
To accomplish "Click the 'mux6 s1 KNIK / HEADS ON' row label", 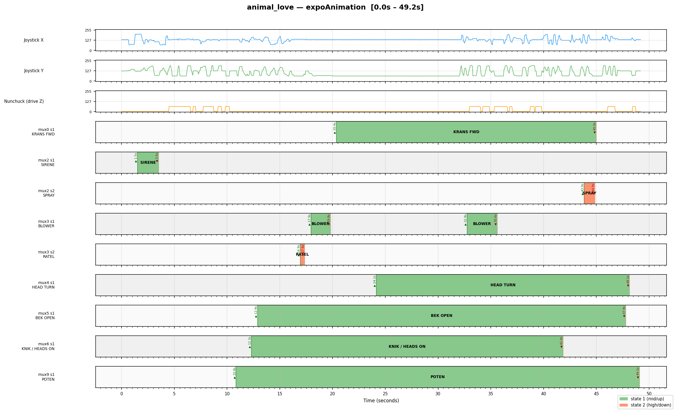I will 38,346.
